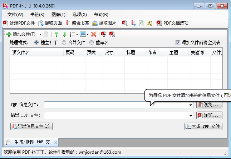The image size is (231, 159).
Task: Move item up with green up arrow
Action: tap(56, 34)
